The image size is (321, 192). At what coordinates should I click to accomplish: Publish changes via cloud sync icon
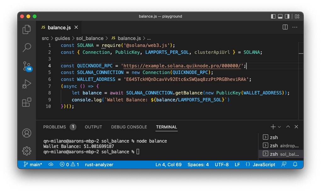pyautogui.click(x=51, y=165)
